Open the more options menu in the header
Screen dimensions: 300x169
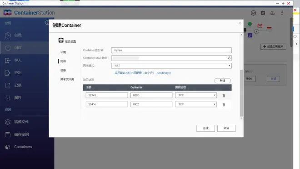[282, 13]
